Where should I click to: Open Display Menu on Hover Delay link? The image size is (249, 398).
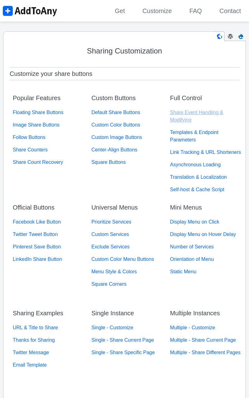pyautogui.click(x=203, y=234)
